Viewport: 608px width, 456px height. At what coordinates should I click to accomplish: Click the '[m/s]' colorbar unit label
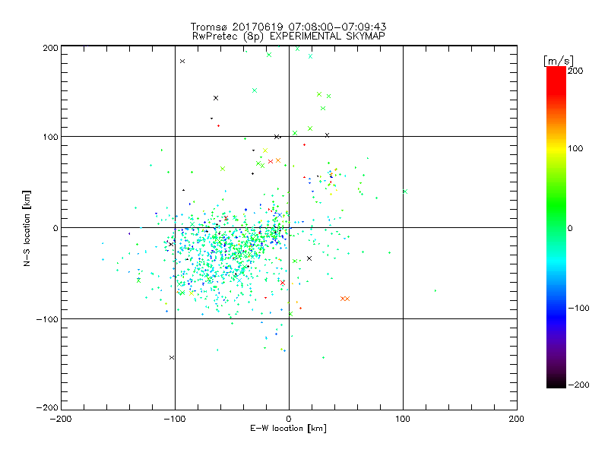coord(558,61)
